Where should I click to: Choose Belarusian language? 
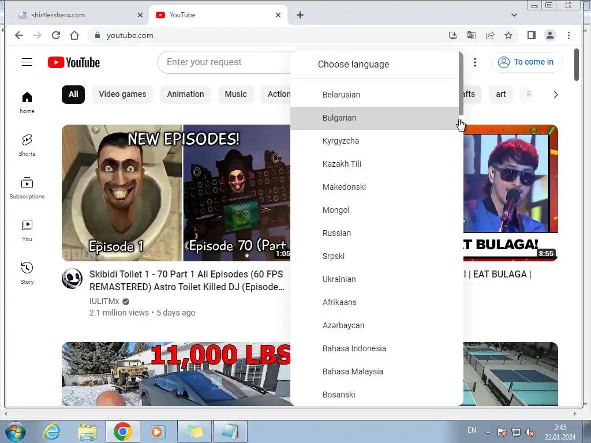(374, 95)
